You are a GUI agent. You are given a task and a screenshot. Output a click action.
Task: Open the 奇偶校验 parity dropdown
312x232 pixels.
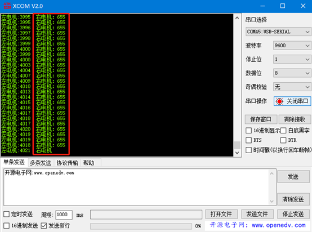(x=292, y=87)
